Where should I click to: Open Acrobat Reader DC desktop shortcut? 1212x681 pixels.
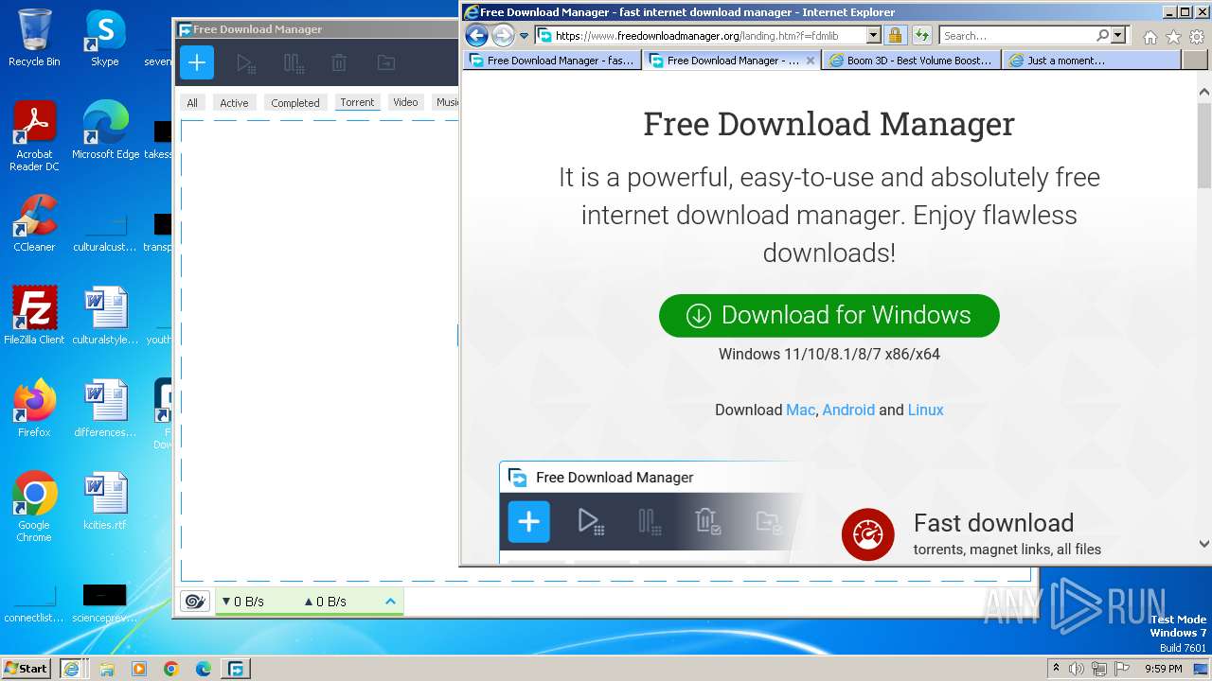point(34,137)
